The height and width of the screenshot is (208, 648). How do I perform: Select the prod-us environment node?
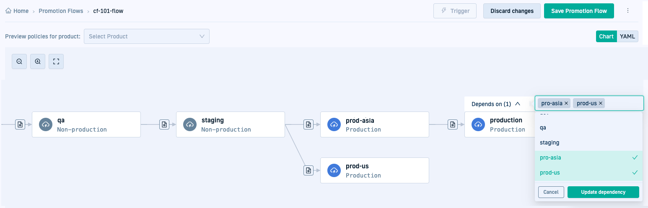tap(375, 170)
